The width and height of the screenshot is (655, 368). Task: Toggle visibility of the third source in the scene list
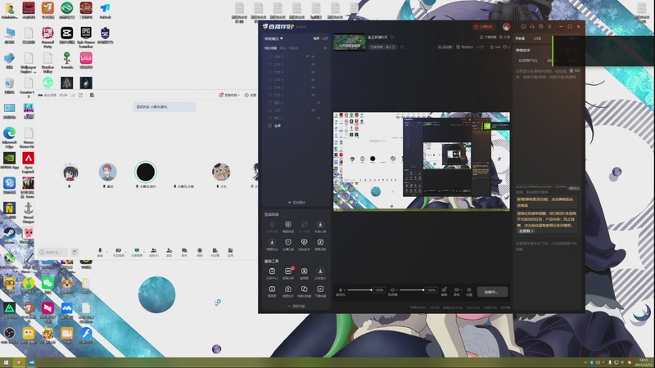pos(313,72)
